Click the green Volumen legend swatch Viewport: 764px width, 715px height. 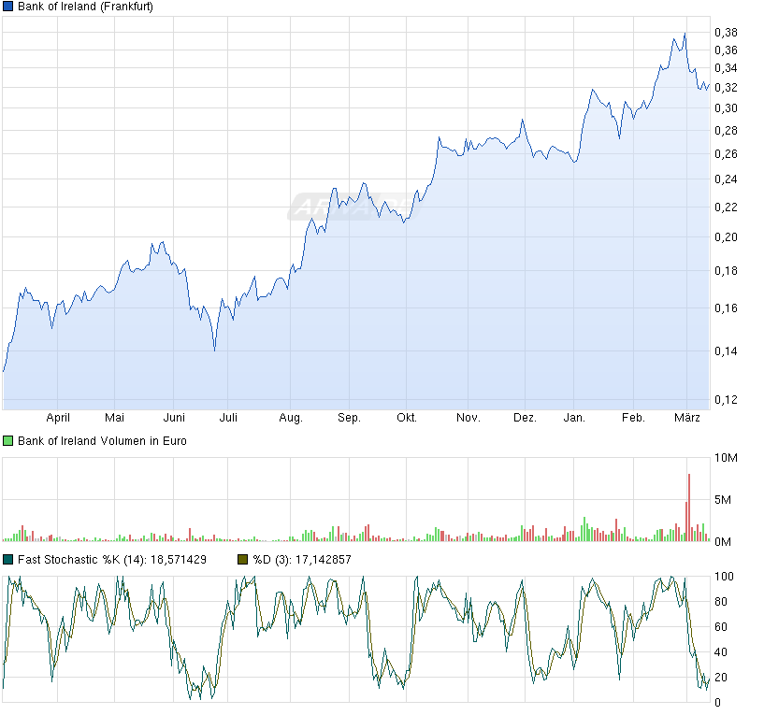tap(7, 441)
